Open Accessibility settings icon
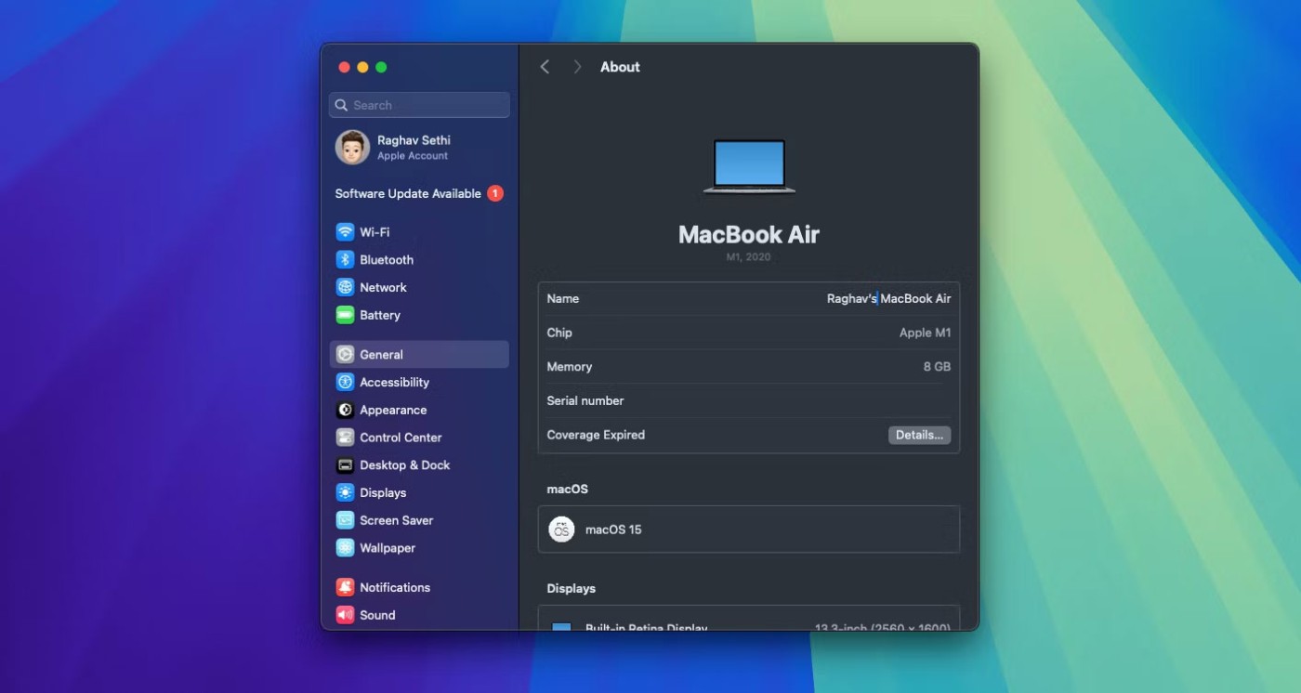 (345, 383)
